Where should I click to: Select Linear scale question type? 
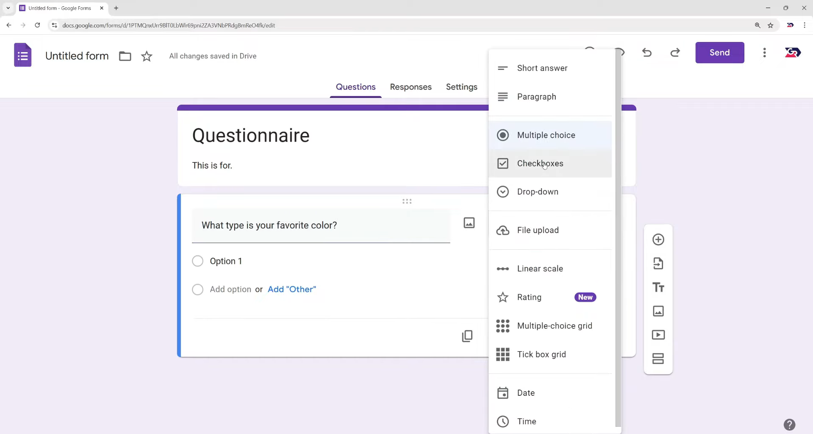tap(550, 269)
